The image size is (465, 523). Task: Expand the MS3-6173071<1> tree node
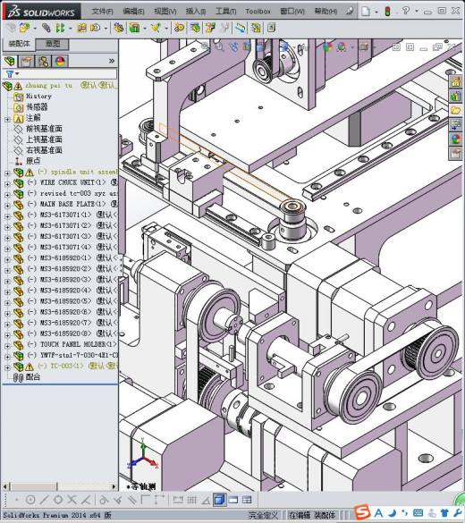pyautogui.click(x=7, y=215)
